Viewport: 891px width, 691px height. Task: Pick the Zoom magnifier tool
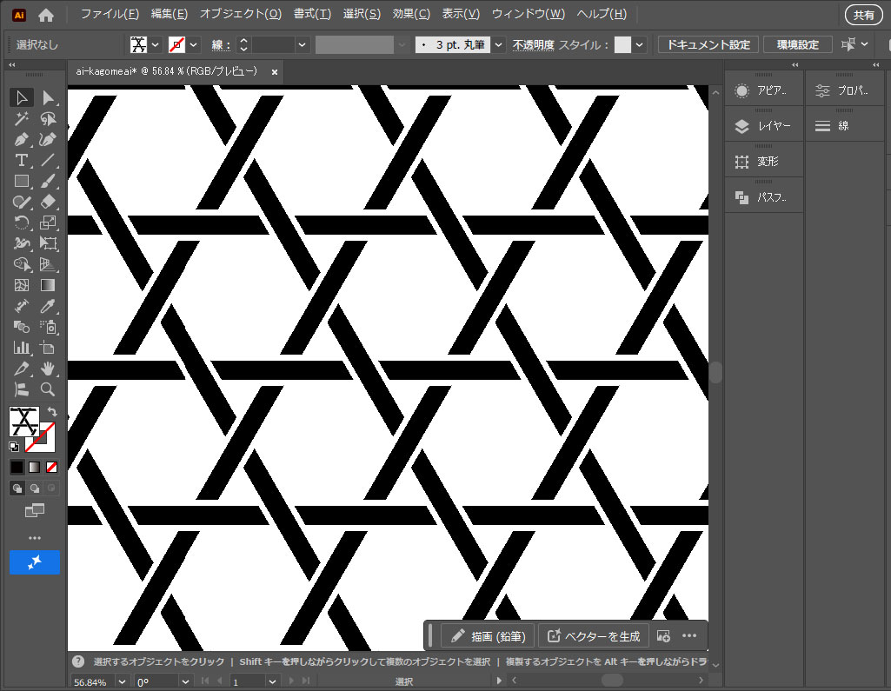pyautogui.click(x=48, y=389)
